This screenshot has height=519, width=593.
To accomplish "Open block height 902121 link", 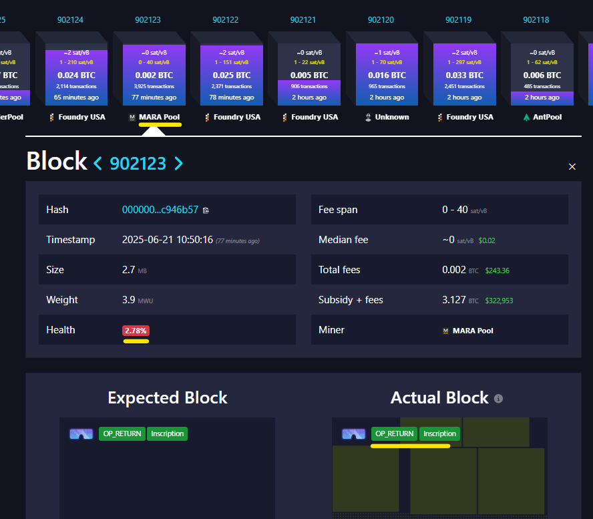I will tap(303, 19).
